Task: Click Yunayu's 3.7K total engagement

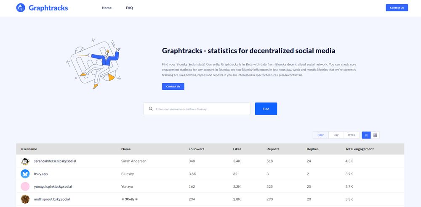Action: coord(349,186)
